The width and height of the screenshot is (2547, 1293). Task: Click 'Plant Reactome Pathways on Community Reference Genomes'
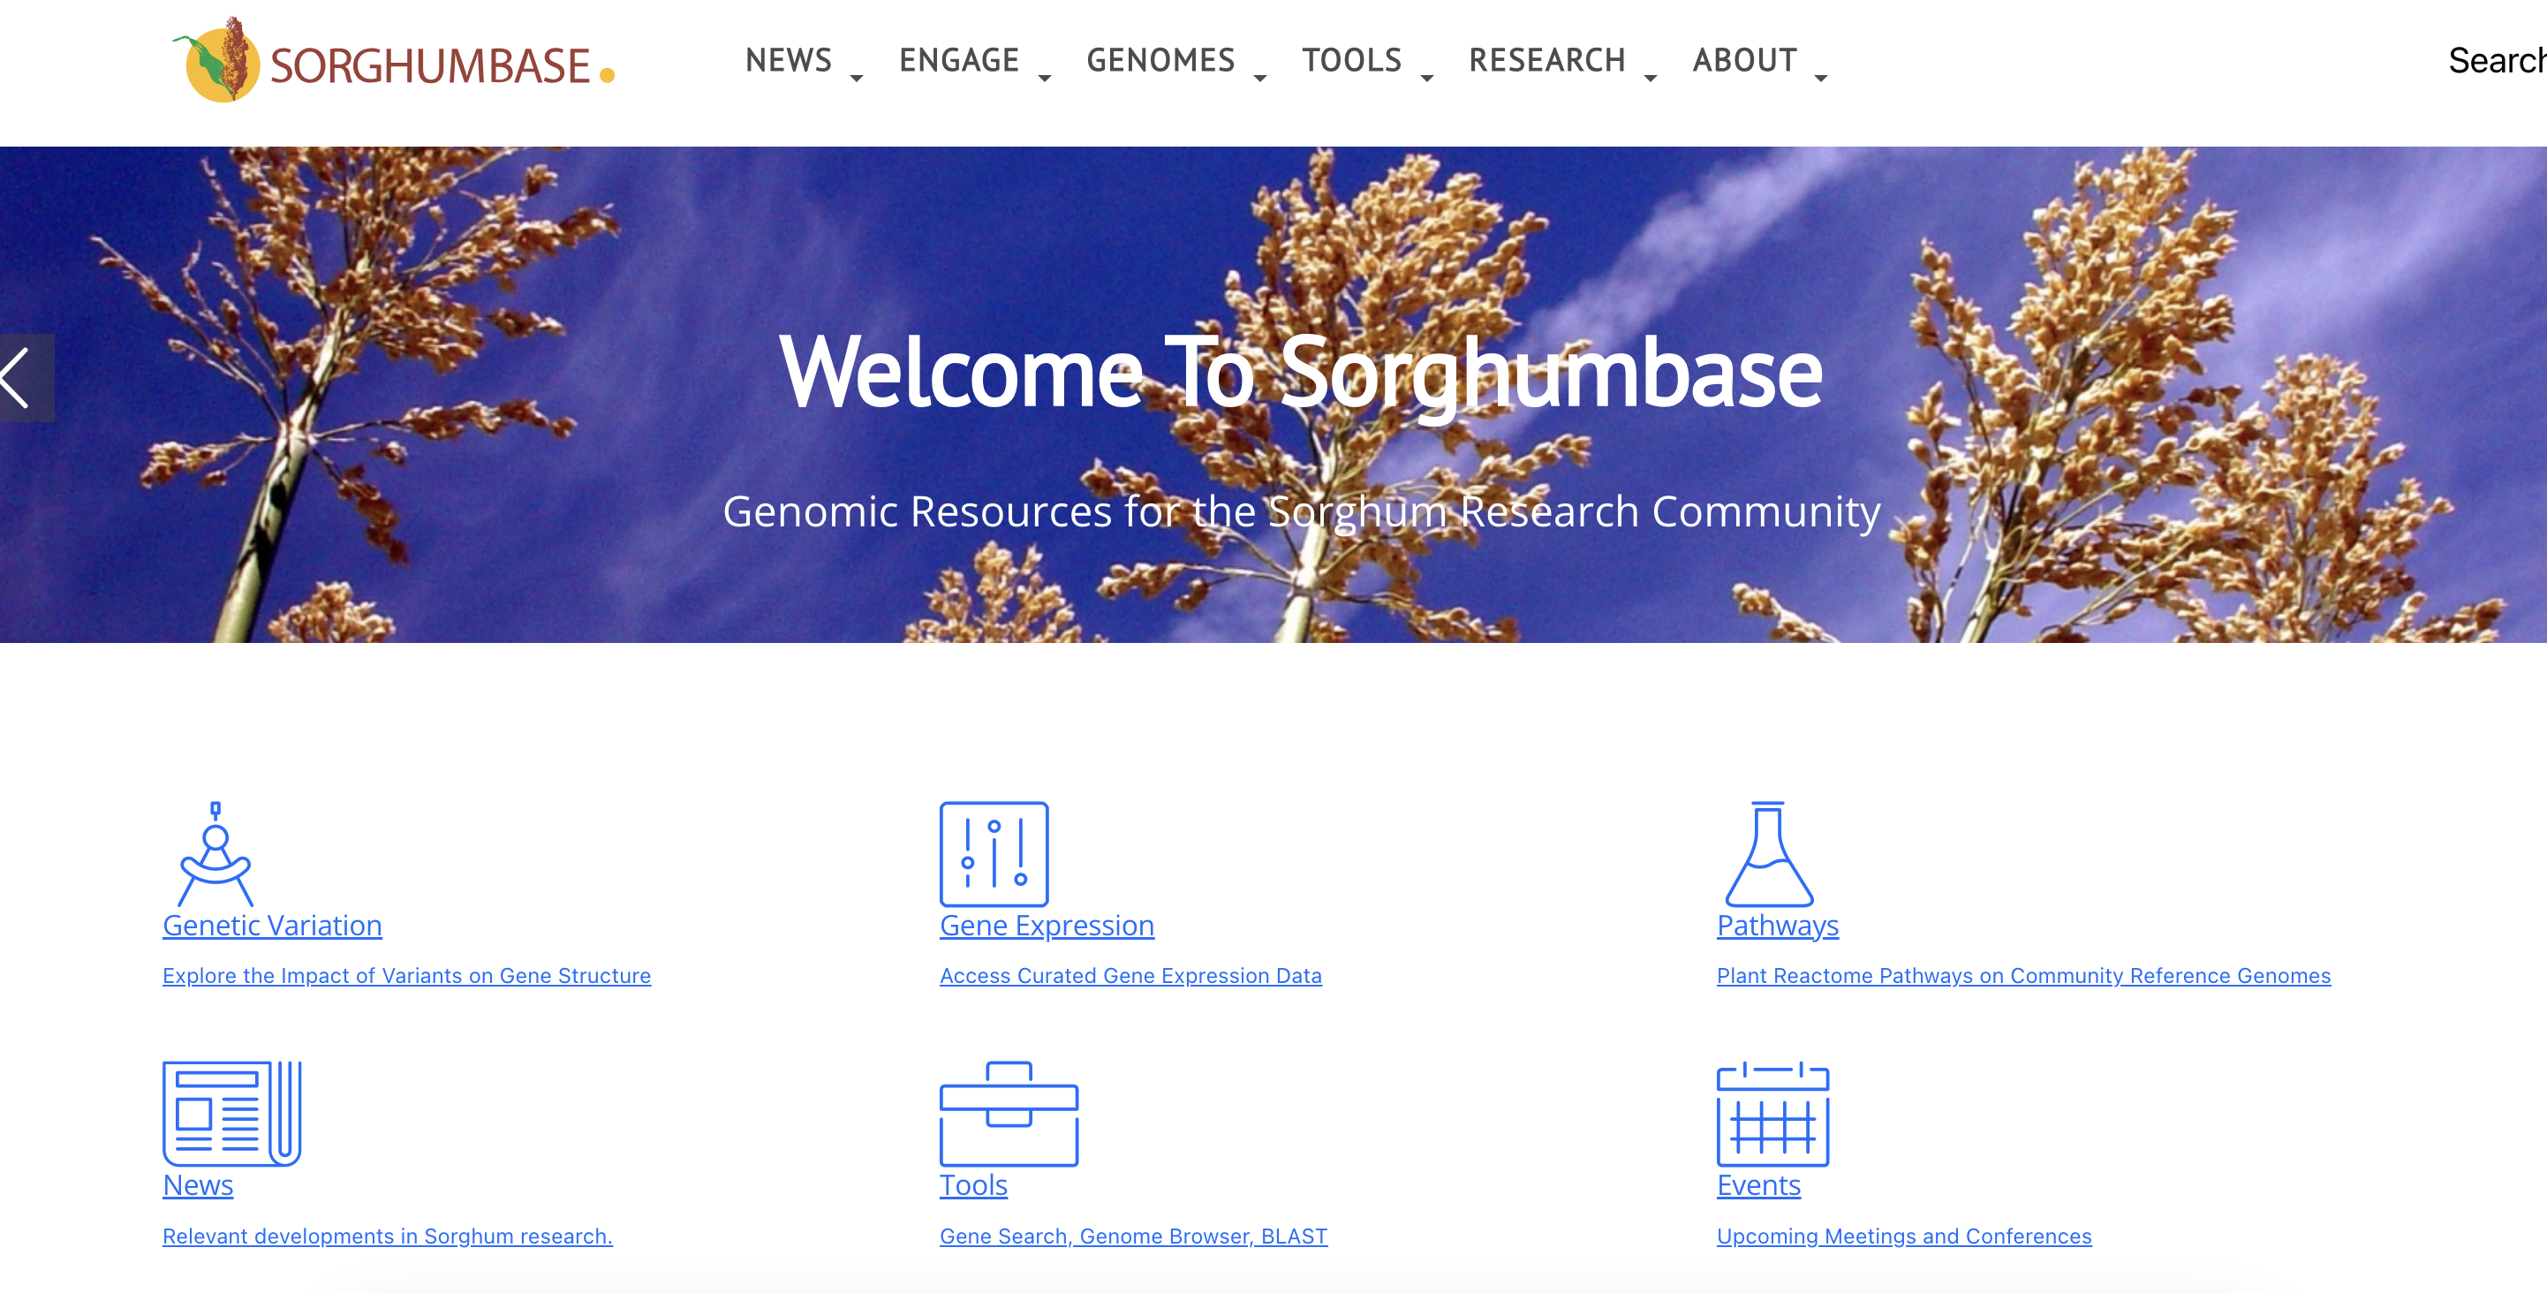(x=2023, y=976)
